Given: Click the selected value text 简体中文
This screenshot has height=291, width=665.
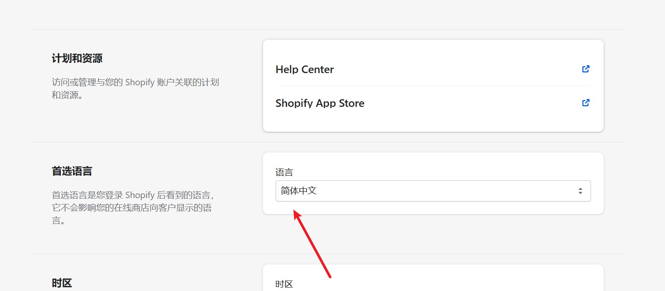Looking at the screenshot, I should coord(298,191).
